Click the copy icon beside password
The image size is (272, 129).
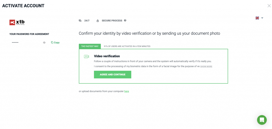pyautogui.click(x=52, y=42)
